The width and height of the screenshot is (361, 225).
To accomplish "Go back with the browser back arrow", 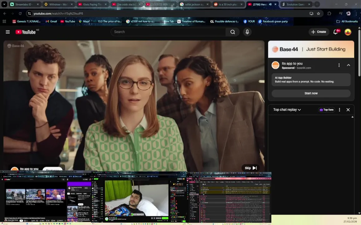I will click(x=5, y=13).
